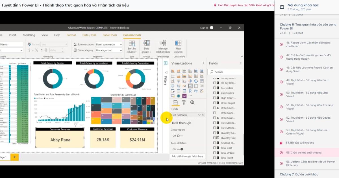This screenshot has height=178, width=339.
Task: Open the Data category Uncategorized dropdown
Action: (x=108, y=50)
